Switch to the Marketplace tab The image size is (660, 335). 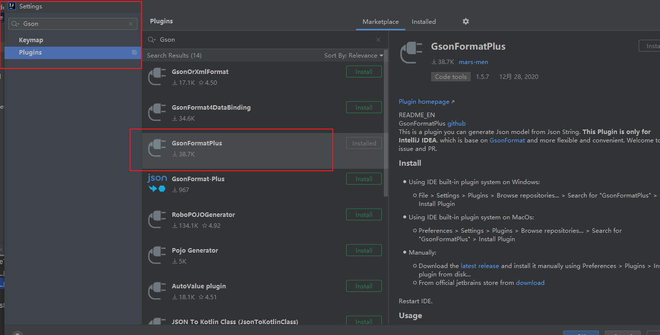point(380,22)
